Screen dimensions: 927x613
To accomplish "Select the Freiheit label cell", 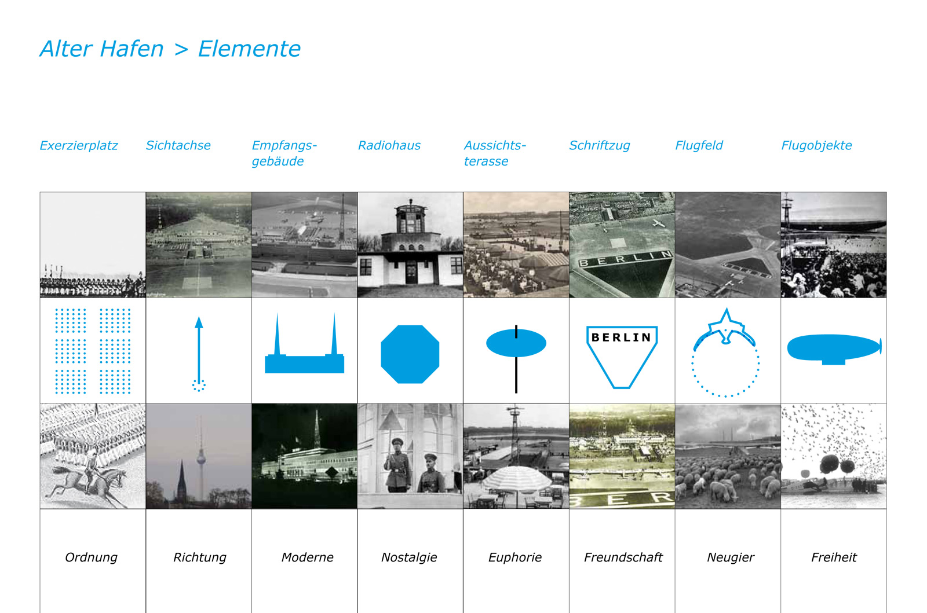I will click(833, 557).
